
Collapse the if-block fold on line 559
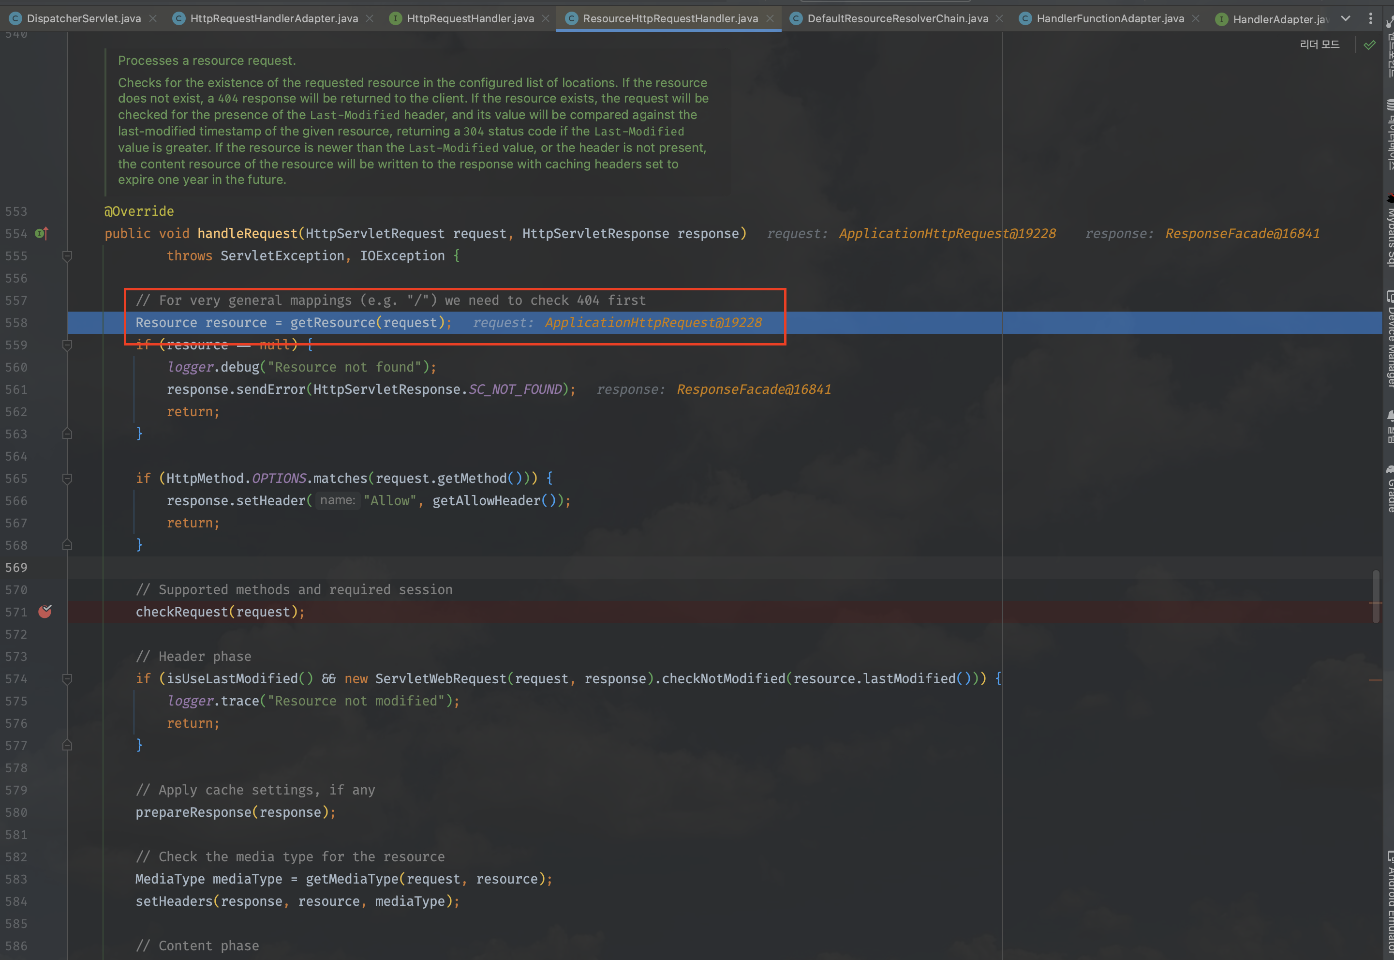pos(67,345)
